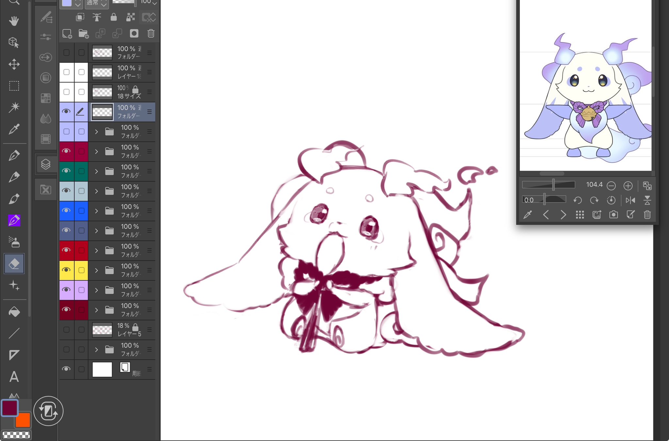The image size is (669, 441).
Task: Expand the dark maroon folder layer
Action: (96, 310)
